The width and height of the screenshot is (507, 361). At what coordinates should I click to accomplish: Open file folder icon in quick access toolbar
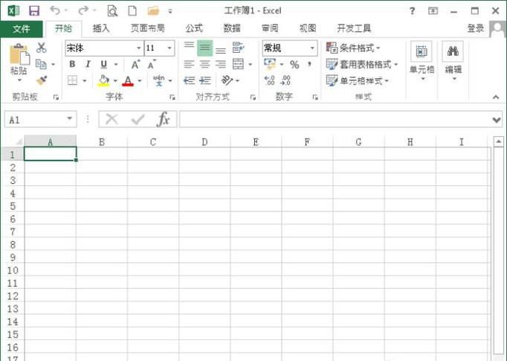point(153,10)
